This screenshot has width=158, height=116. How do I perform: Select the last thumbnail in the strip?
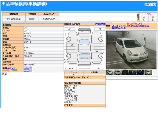(x=148, y=72)
